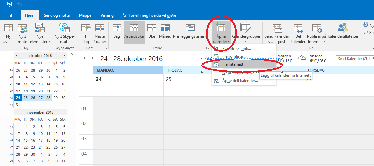Screen dimensions: 374x166
Task: Choose Åpne delt kalender entry
Action: 244,81
